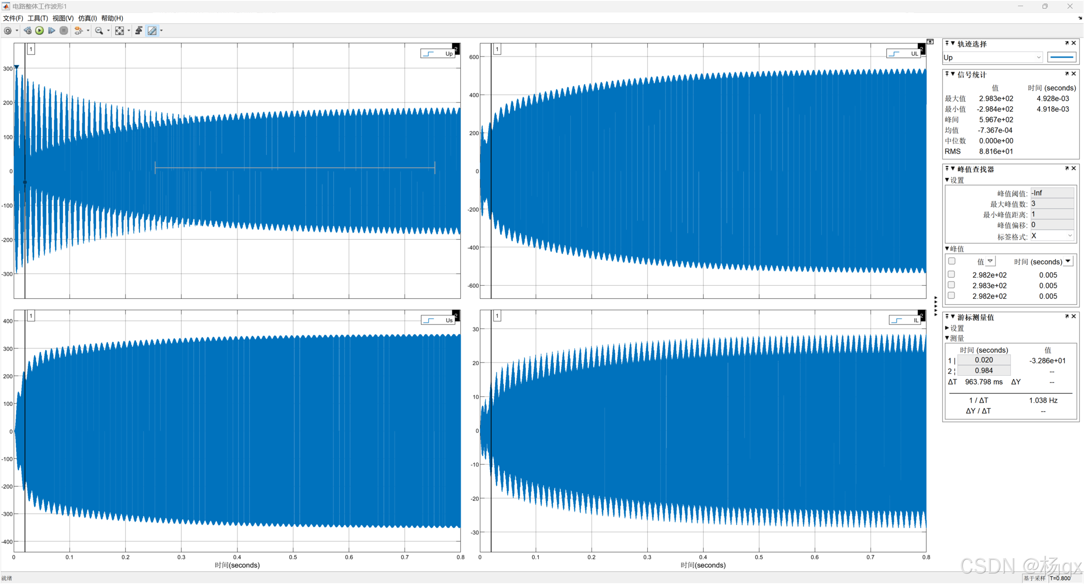Open the 仿真(I) menu
Image resolution: width=1084 pixels, height=584 pixels.
(87, 18)
